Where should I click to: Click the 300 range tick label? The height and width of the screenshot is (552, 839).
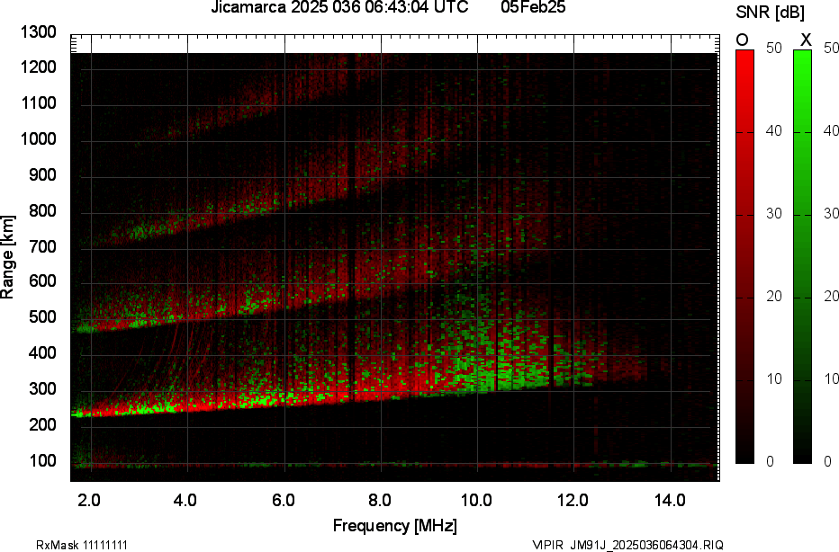42,388
